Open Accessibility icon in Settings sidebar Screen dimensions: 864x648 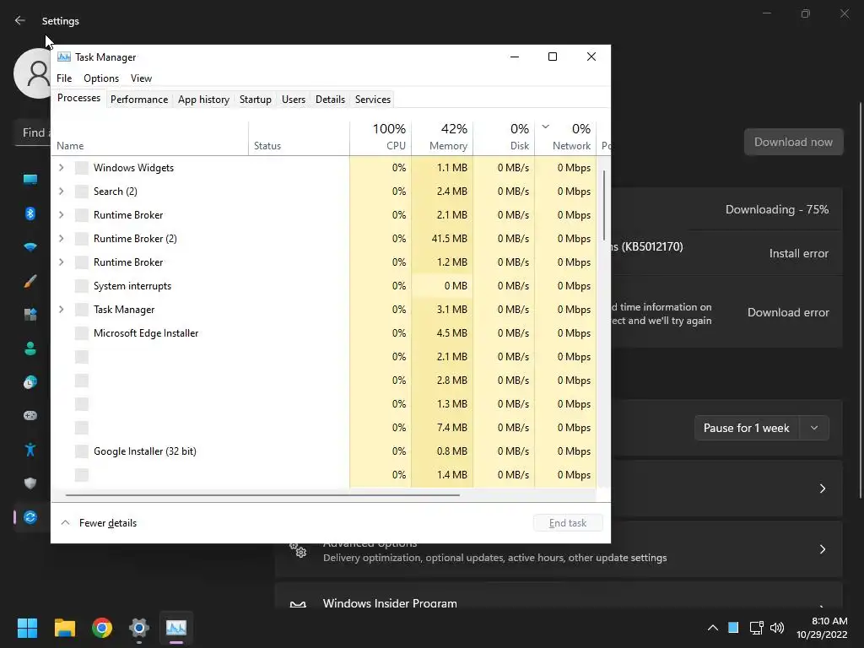point(30,450)
